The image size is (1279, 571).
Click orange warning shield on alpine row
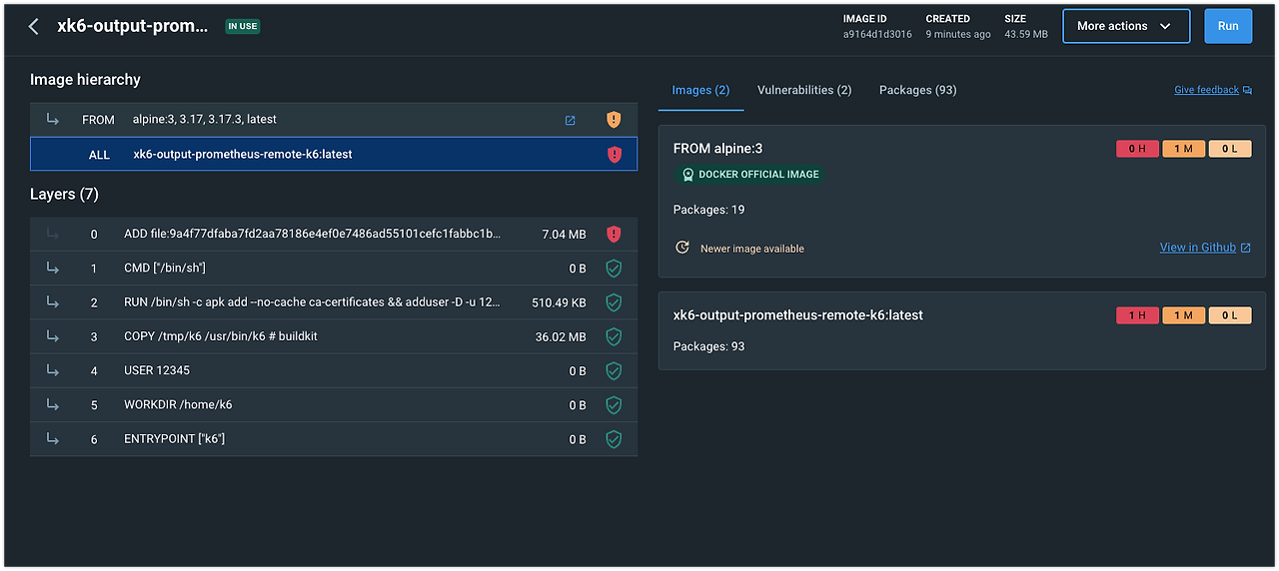(x=614, y=120)
